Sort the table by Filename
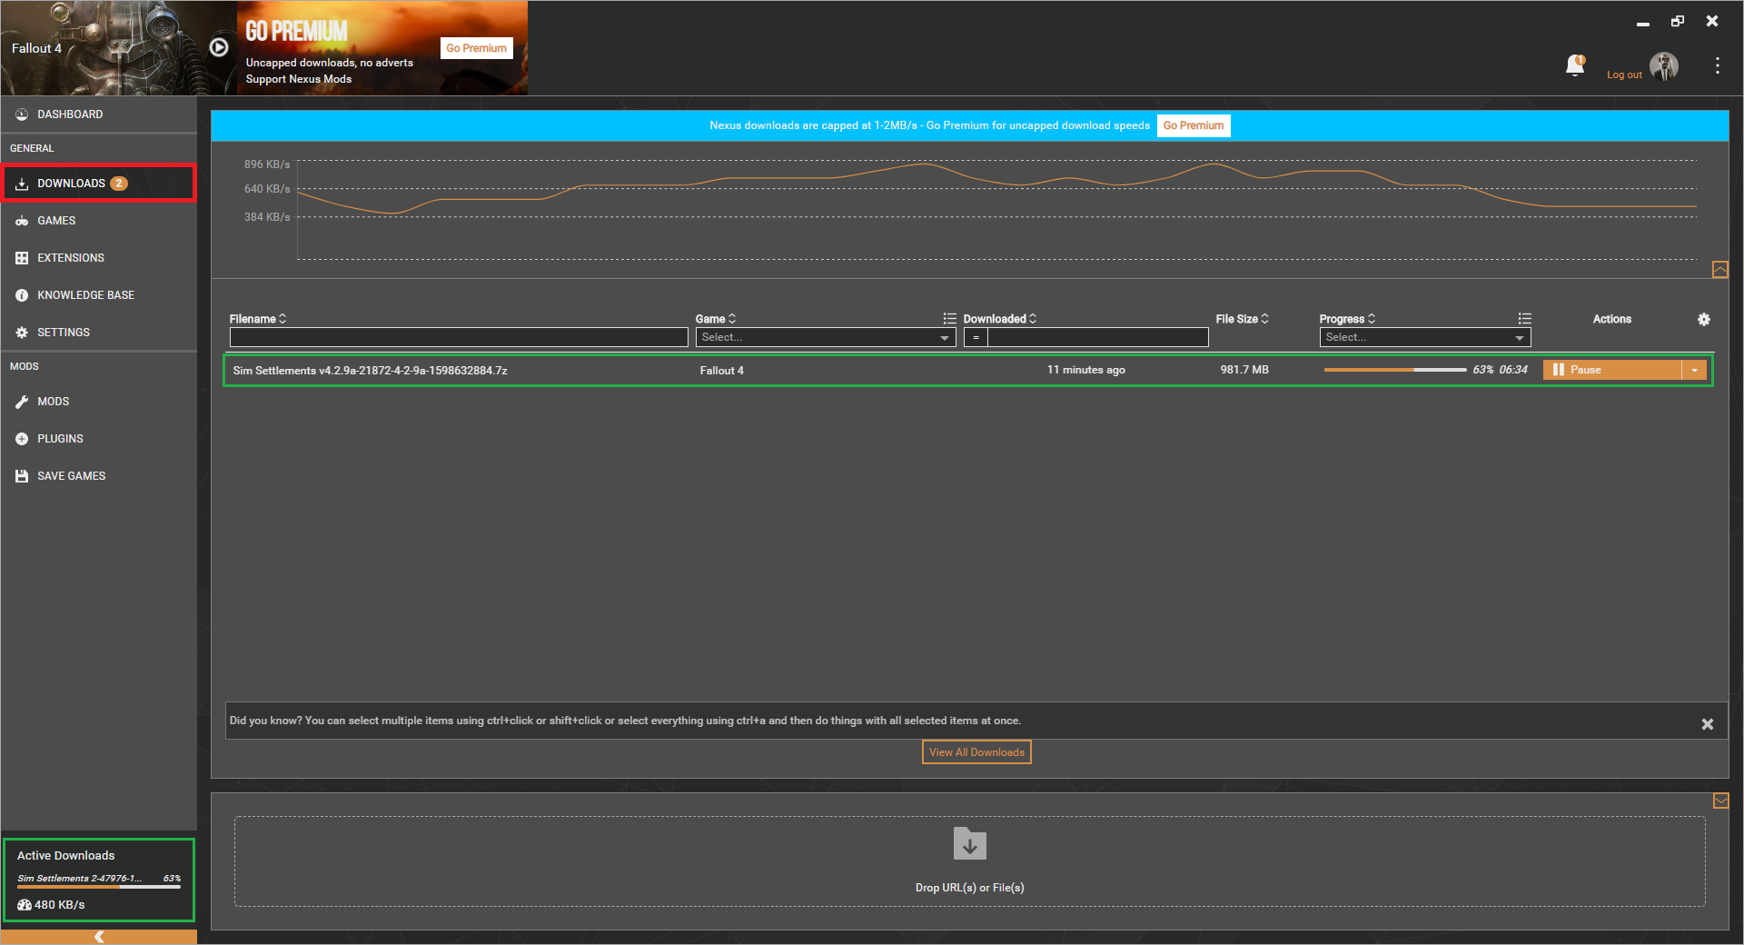 tap(258, 319)
